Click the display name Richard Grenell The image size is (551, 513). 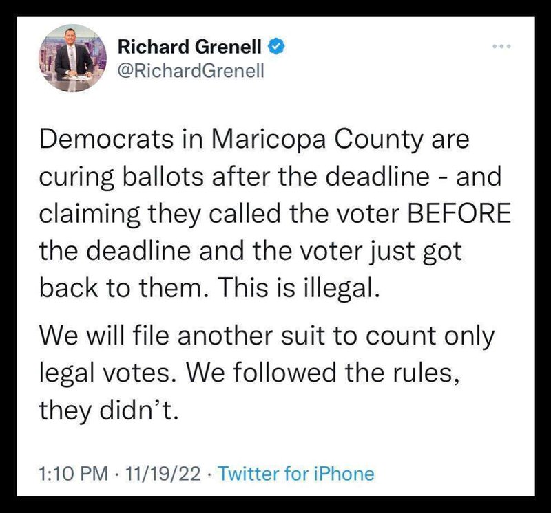(x=189, y=47)
